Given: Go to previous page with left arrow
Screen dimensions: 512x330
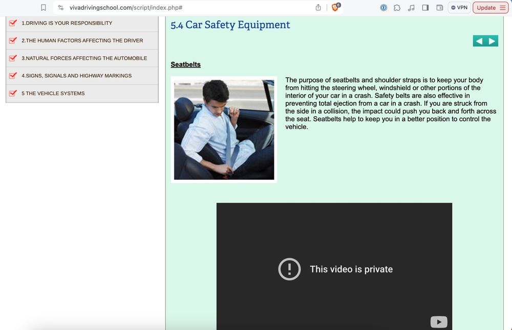Looking at the screenshot, I should (x=479, y=41).
